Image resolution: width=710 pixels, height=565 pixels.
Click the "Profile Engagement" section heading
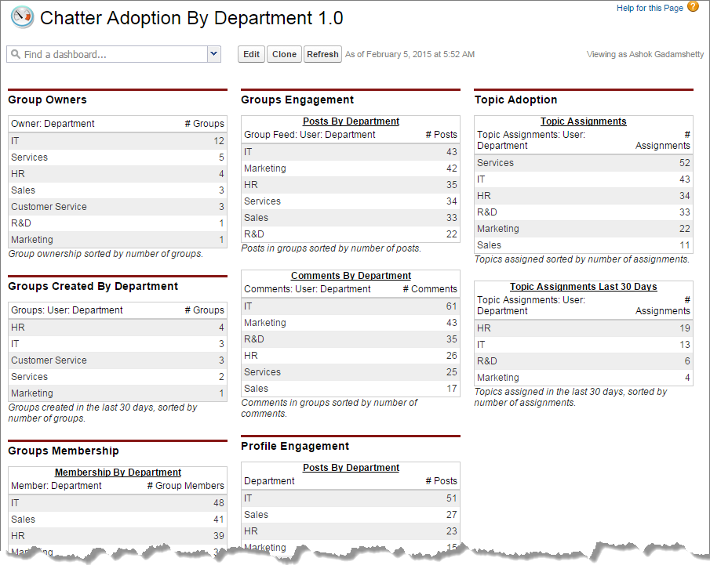295,446
